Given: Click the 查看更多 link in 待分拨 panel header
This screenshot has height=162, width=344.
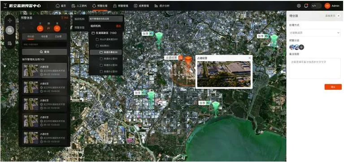Looking at the screenshot, I should tap(330, 16).
